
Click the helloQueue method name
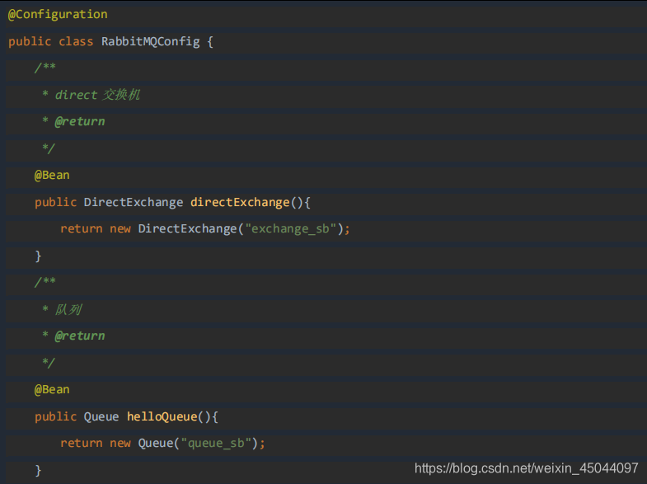tap(162, 416)
